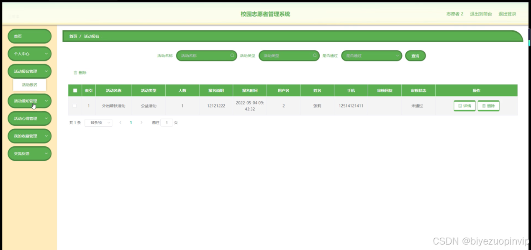Click cell 12121222
531x250 pixels.
[x=216, y=106]
